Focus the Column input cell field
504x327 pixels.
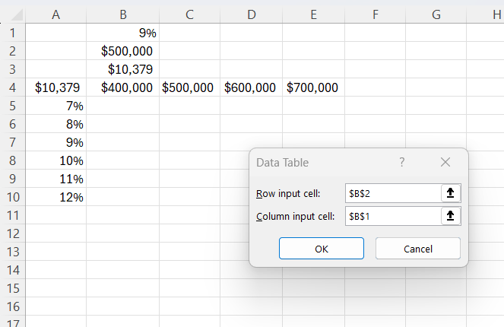point(393,216)
